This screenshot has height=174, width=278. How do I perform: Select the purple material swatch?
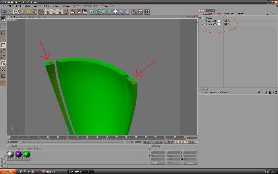point(18,155)
